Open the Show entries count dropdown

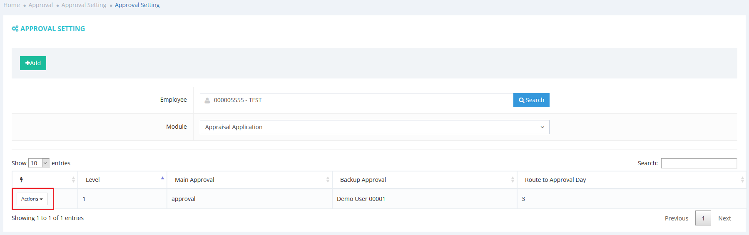click(x=39, y=163)
